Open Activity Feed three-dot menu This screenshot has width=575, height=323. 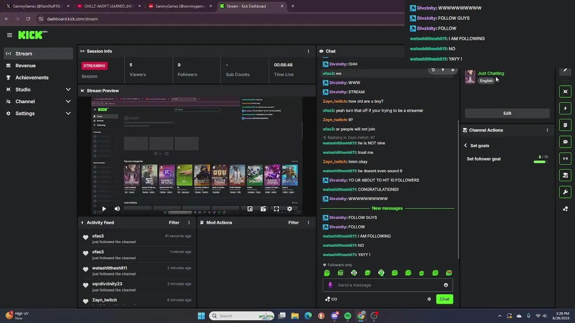point(189,223)
